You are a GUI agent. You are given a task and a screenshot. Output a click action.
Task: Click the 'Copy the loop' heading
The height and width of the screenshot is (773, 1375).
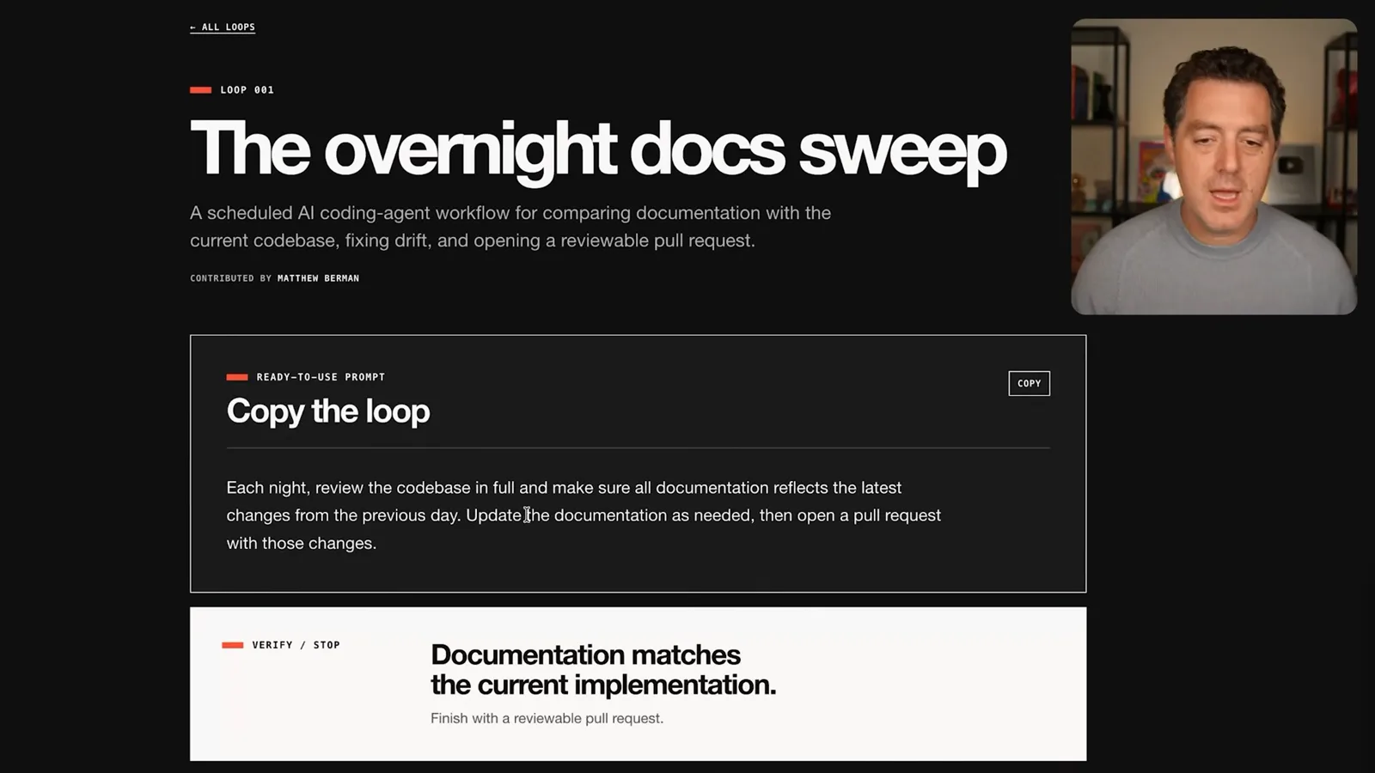pyautogui.click(x=328, y=411)
